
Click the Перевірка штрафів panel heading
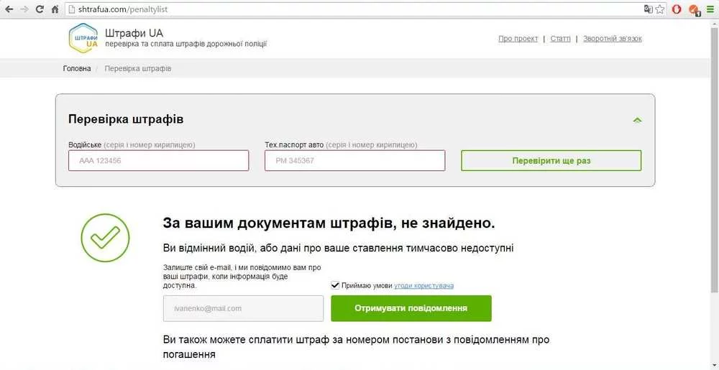[126, 119]
